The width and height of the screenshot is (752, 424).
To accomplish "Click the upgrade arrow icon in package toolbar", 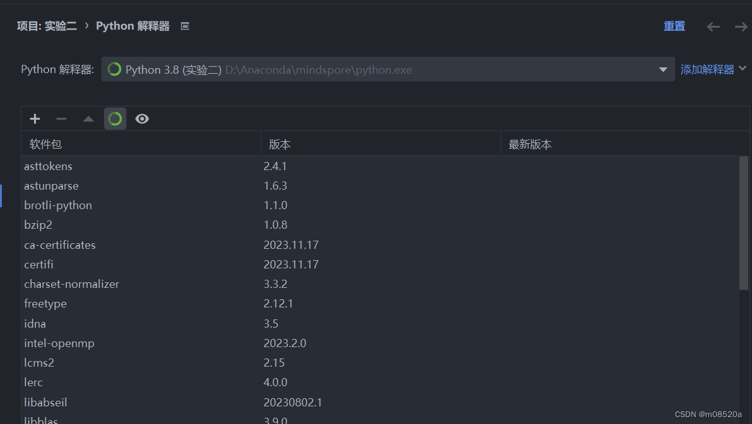I will tap(88, 118).
